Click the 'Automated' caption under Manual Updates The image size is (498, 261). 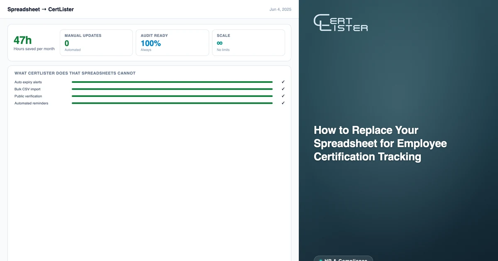pos(73,50)
